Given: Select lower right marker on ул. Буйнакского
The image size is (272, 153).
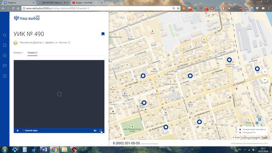Looking at the screenshot, I should coord(199,122).
